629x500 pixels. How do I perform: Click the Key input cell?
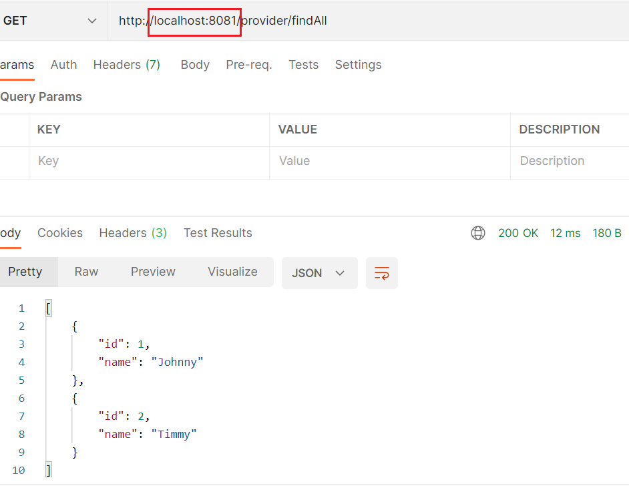pos(149,162)
